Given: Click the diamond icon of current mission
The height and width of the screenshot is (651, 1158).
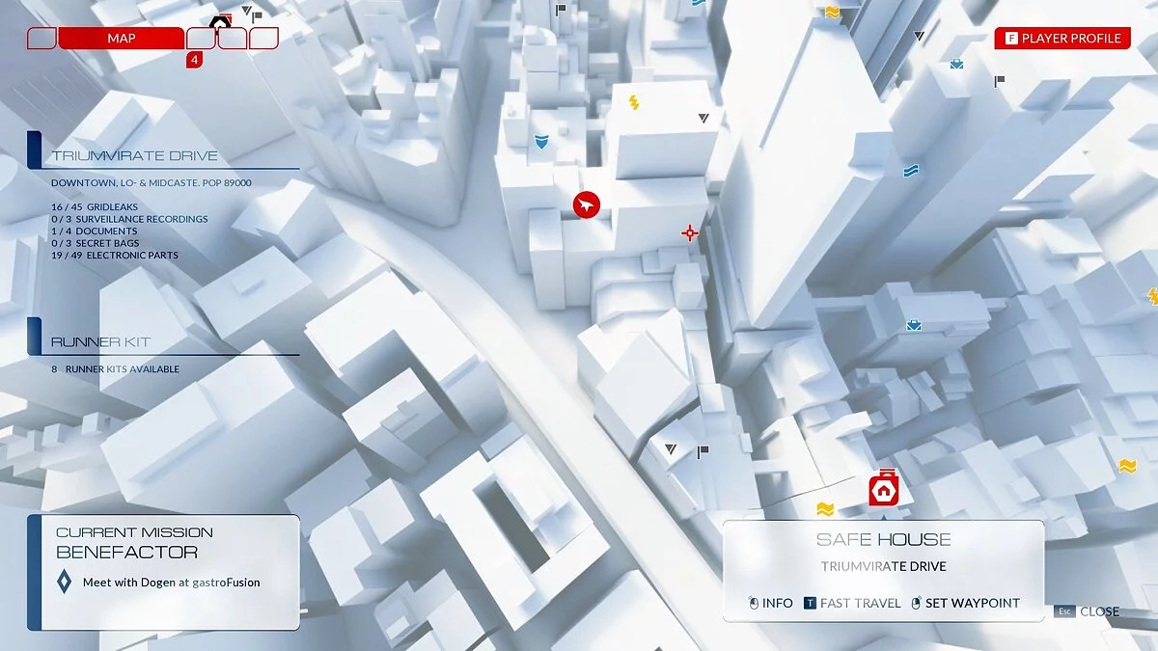Looking at the screenshot, I should [x=65, y=583].
